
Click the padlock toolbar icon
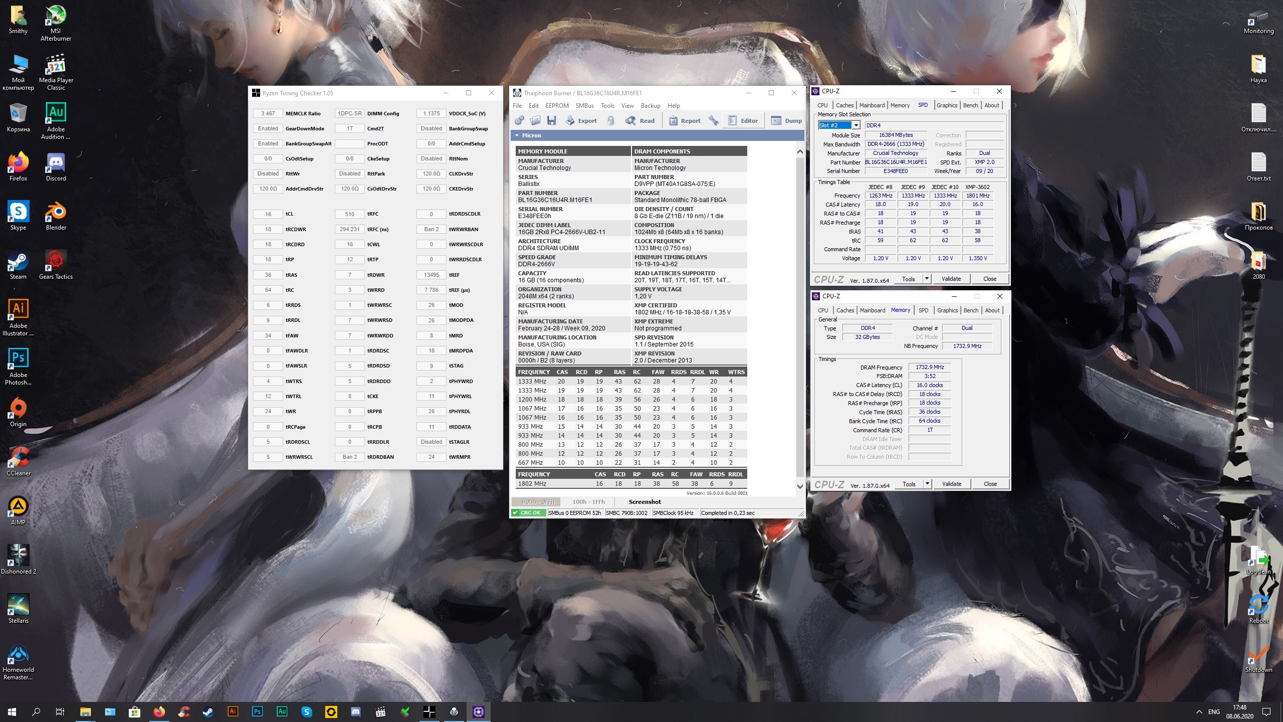coord(610,120)
